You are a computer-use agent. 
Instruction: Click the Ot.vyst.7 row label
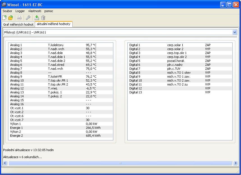tap(17, 120)
